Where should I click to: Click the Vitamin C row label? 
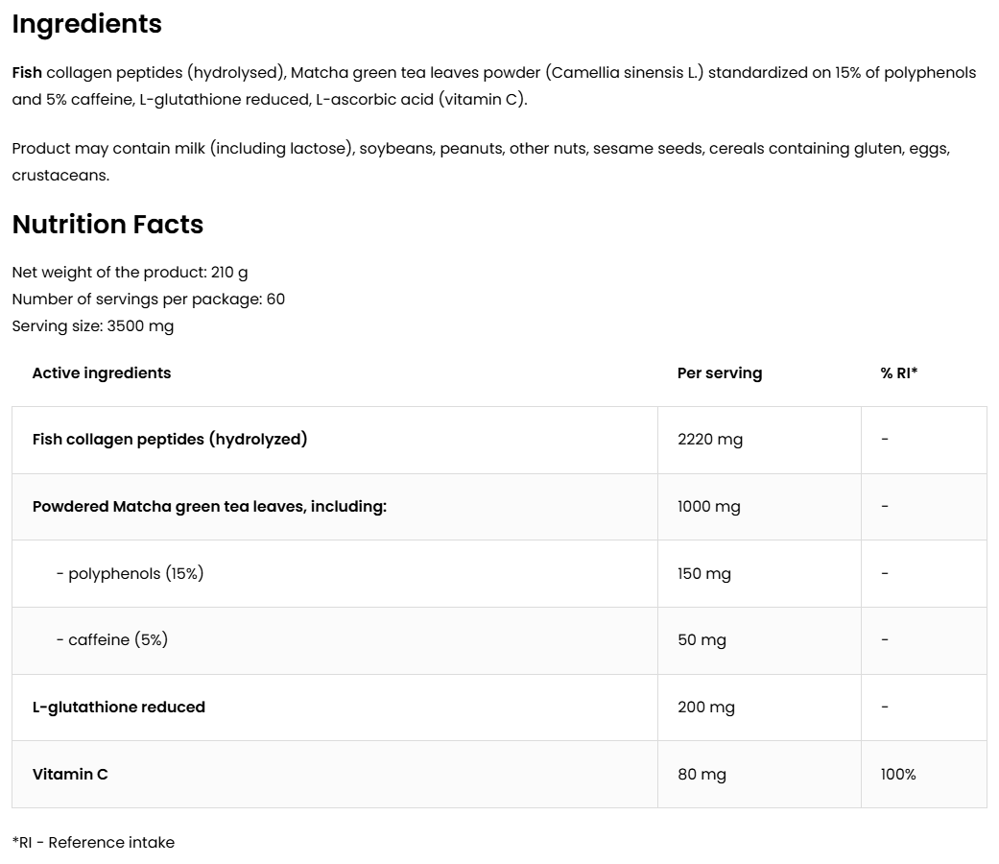(70, 774)
